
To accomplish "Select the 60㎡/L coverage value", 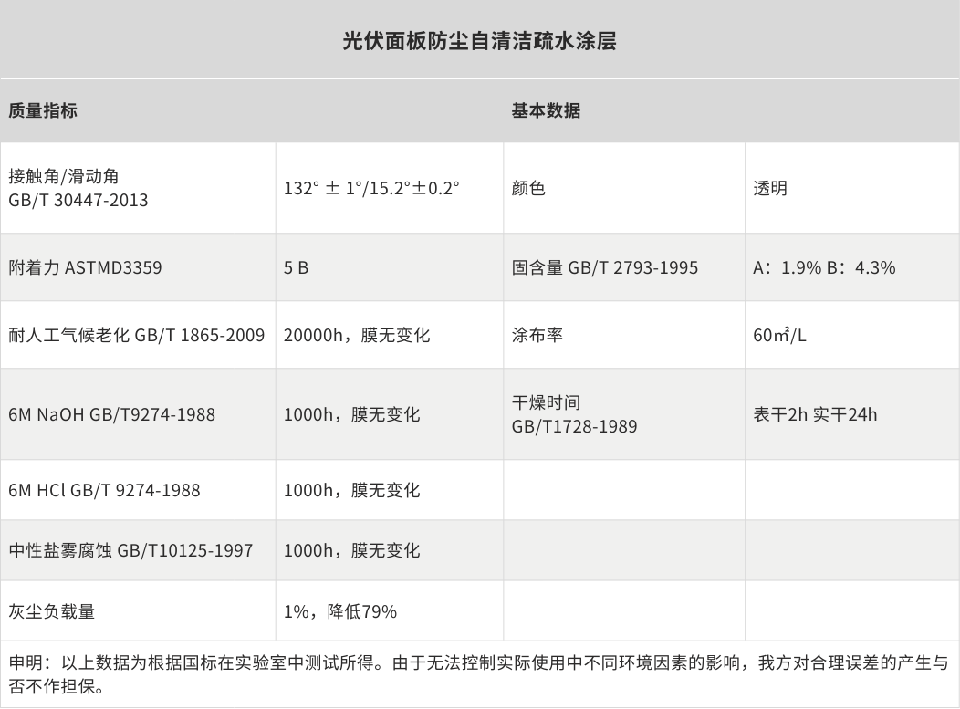I will (x=779, y=335).
